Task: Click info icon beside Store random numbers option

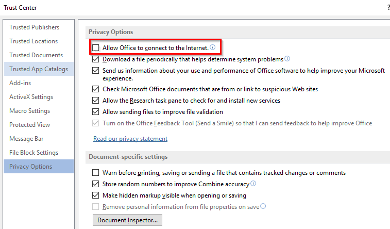Action: click(253, 183)
